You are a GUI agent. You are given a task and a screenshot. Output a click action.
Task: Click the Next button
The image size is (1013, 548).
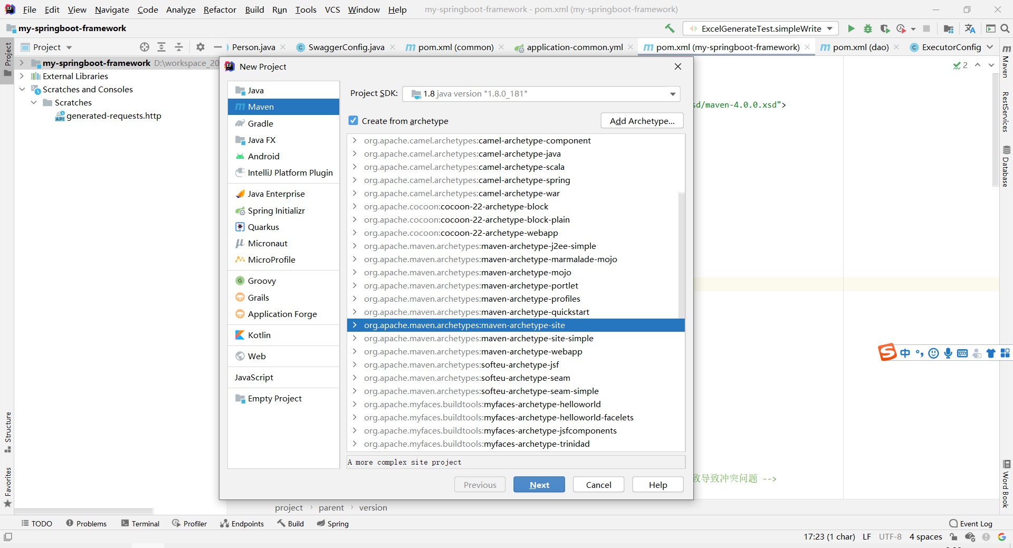coord(539,485)
